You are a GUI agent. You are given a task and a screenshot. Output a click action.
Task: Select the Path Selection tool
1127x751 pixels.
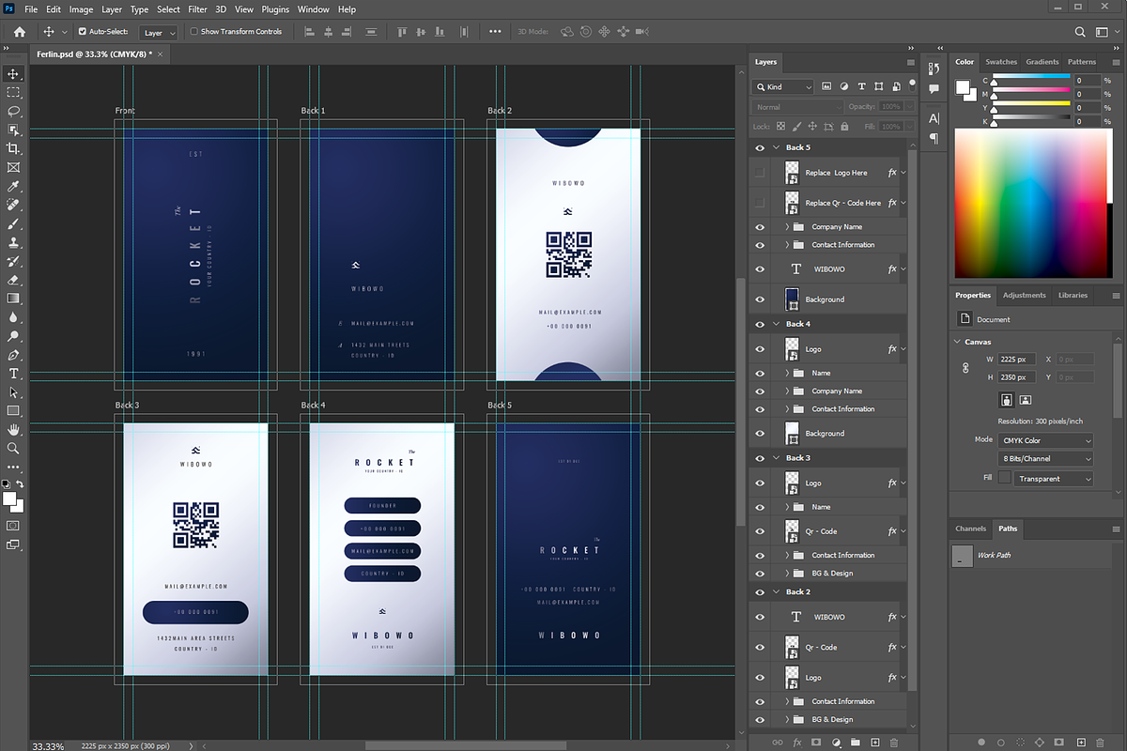(x=13, y=392)
